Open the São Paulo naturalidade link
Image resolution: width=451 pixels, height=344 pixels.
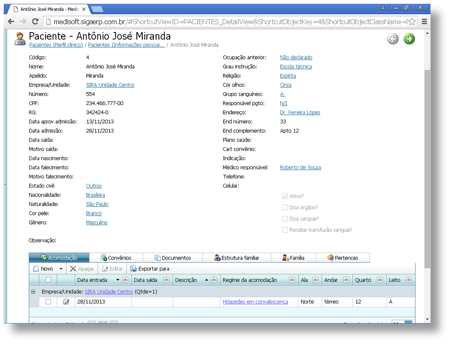pyautogui.click(x=97, y=204)
